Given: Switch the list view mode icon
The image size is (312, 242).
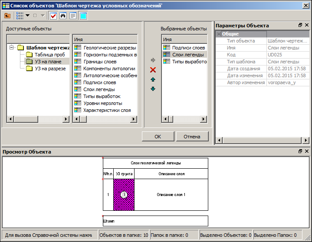Looking at the screenshot, I should pos(20,16).
